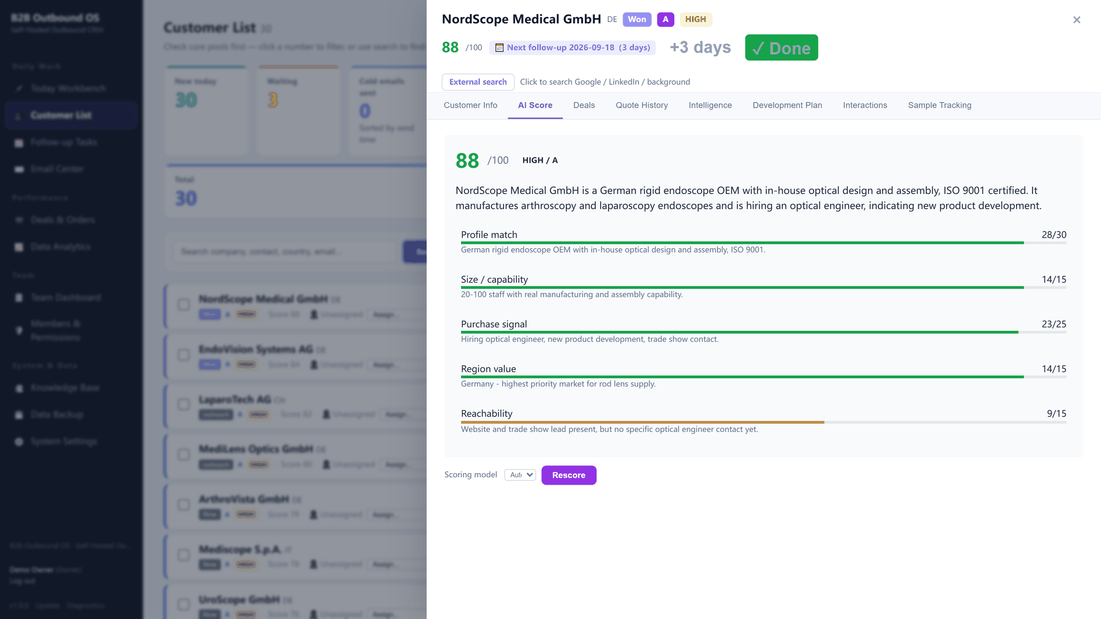Open External search
The width and height of the screenshot is (1101, 619).
click(x=478, y=82)
